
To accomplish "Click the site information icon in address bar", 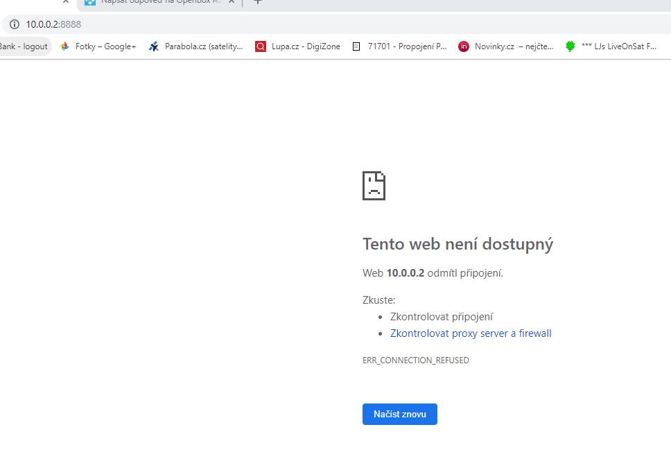I will [x=14, y=24].
